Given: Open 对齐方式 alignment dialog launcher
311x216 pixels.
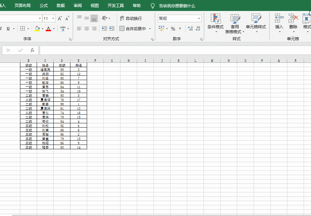Looking at the screenshot, I should point(152,39).
